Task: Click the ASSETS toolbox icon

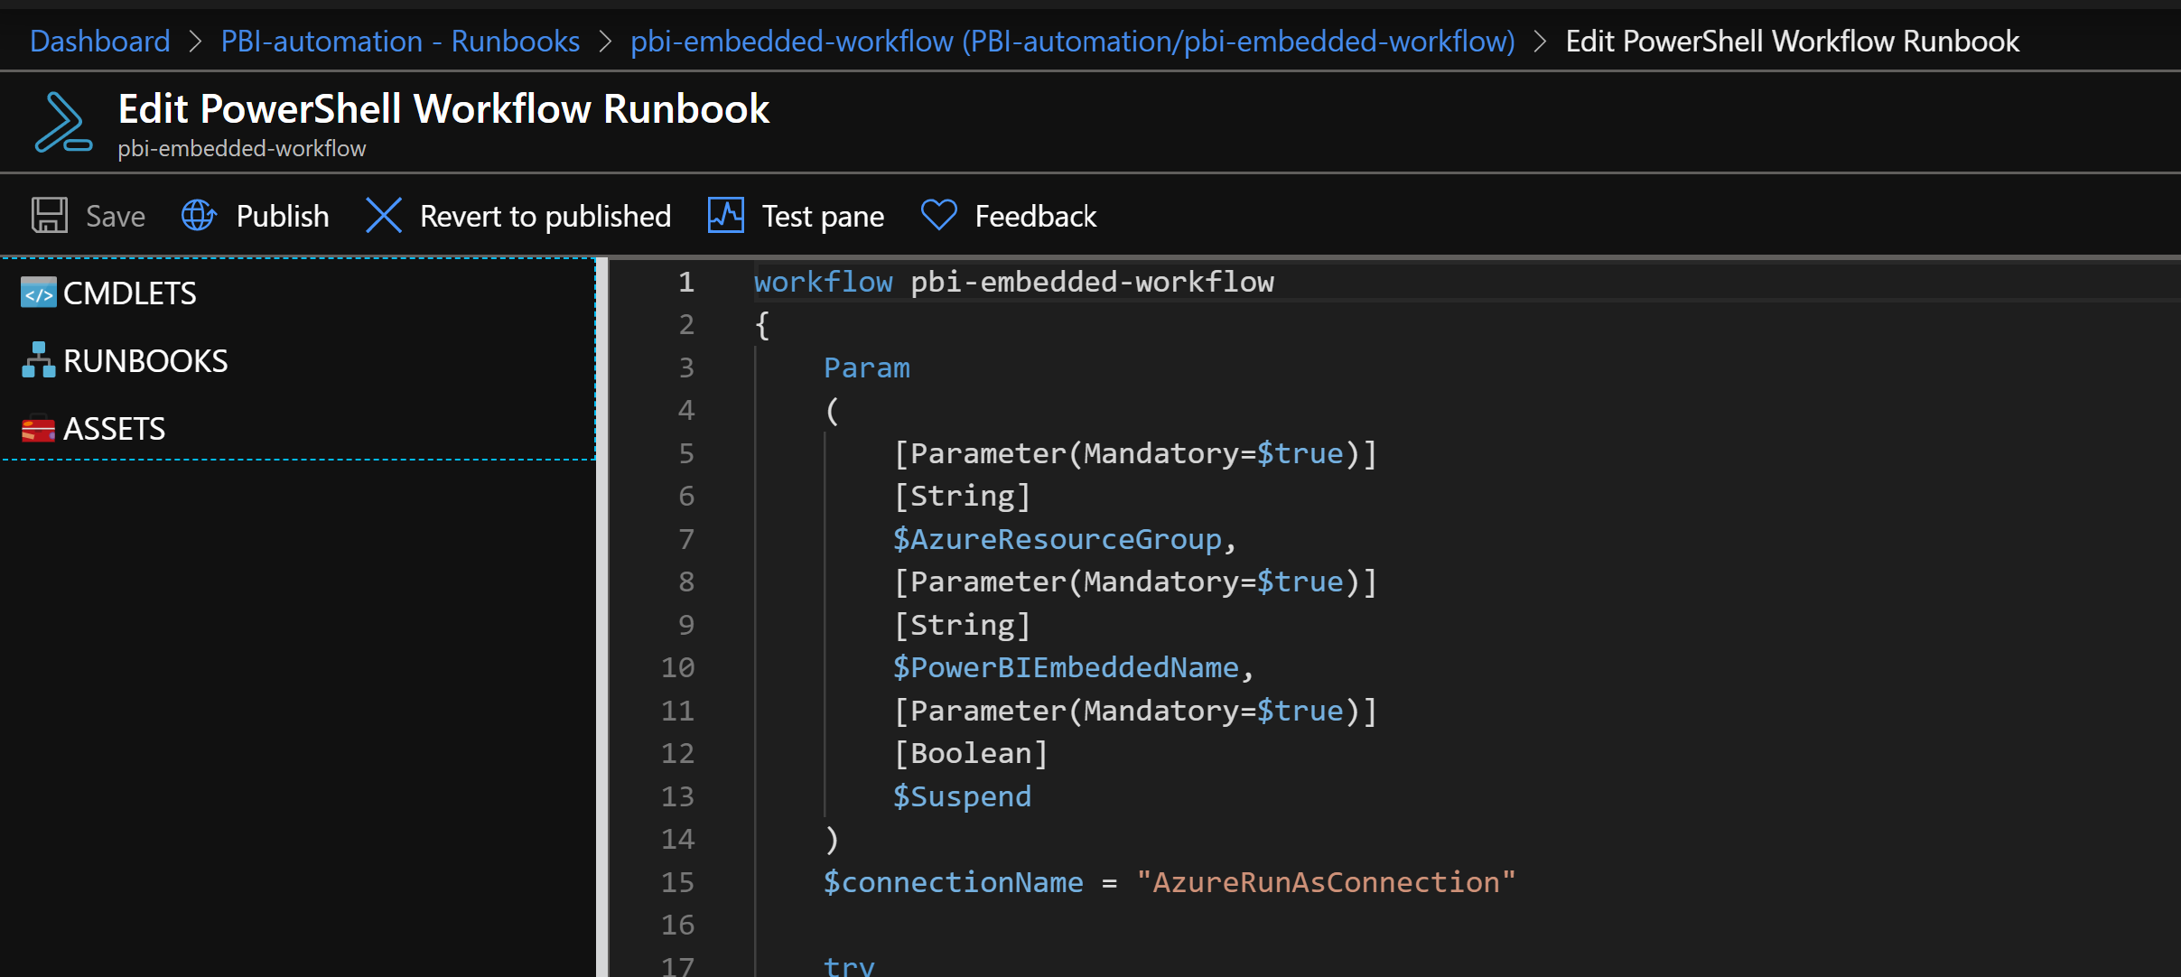Action: coord(38,429)
